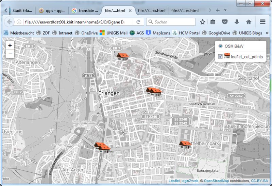This screenshot has height=186, width=272.
Task: Select the OSM B&W base layer radio
Action: [x=220, y=46]
